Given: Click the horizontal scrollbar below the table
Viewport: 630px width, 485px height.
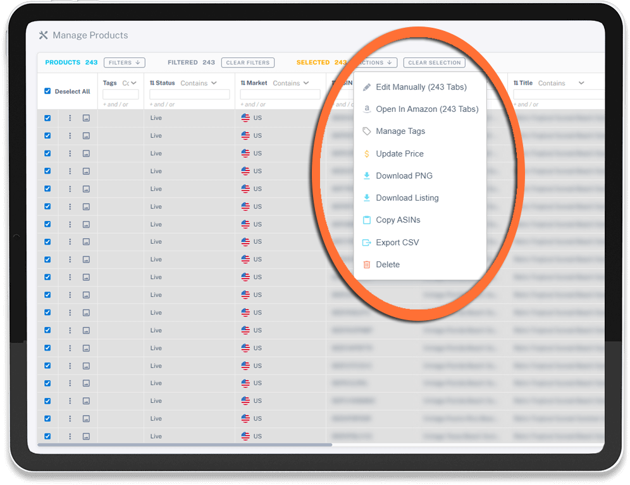Looking at the screenshot, I should tap(183, 445).
